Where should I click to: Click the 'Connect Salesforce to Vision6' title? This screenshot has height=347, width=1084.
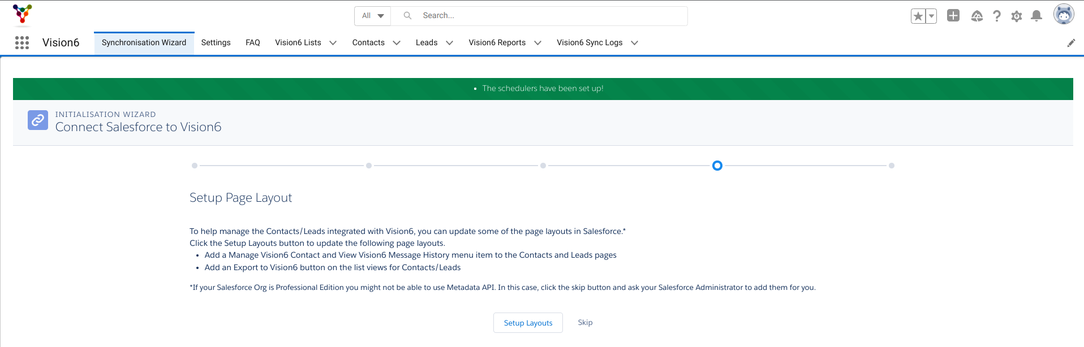tap(139, 127)
